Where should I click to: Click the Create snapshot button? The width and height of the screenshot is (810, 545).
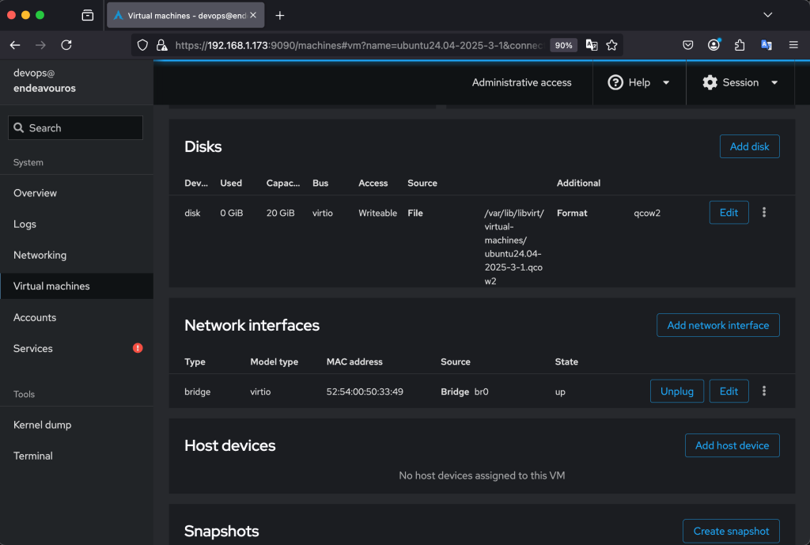[731, 531]
